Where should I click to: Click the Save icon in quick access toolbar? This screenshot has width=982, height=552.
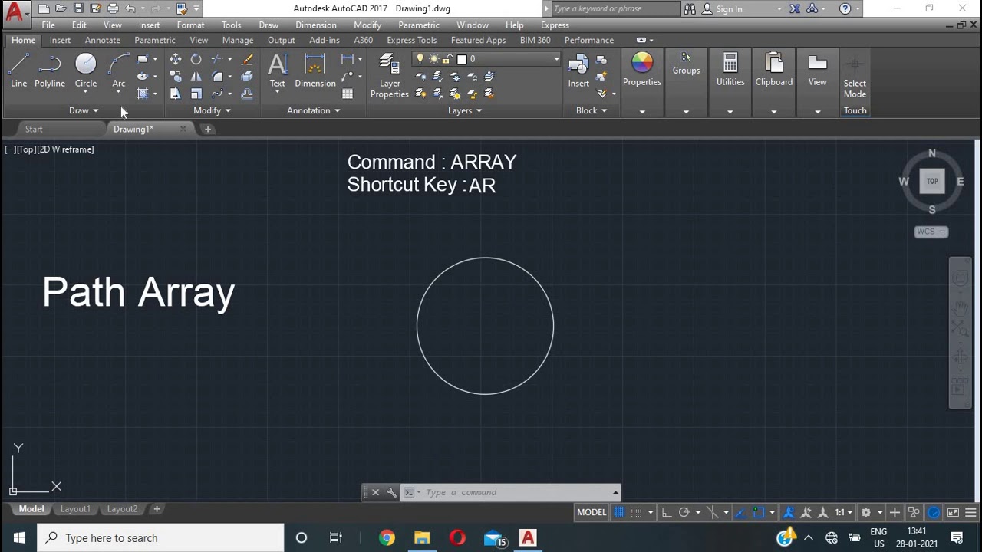(78, 8)
